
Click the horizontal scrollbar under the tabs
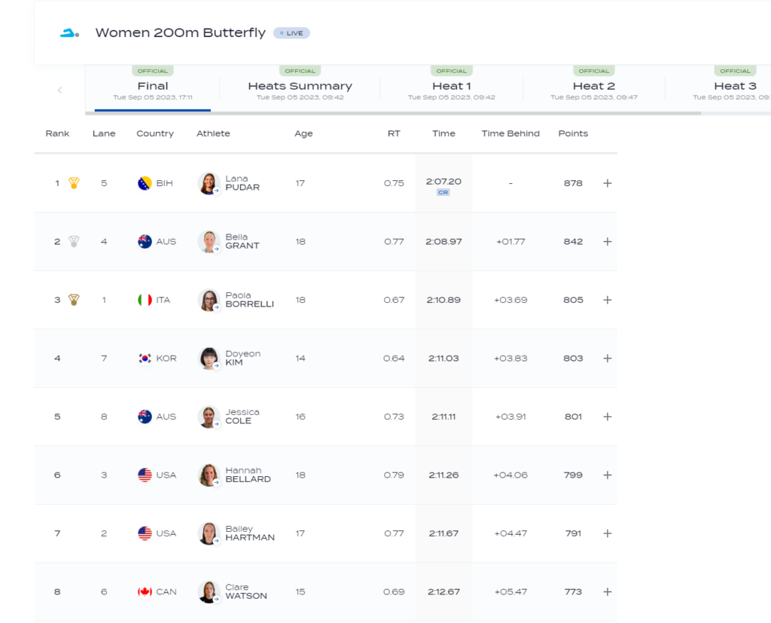pos(392,113)
